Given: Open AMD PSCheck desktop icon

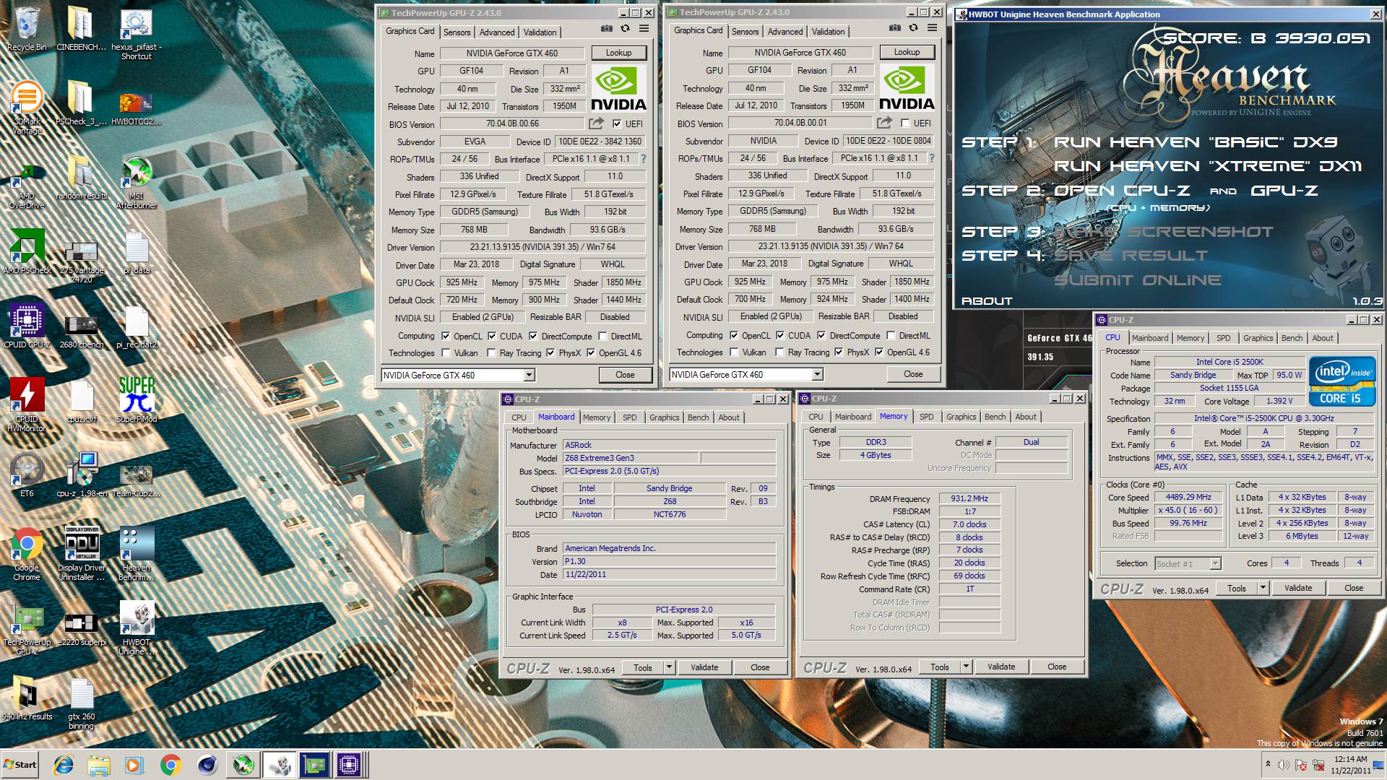Looking at the screenshot, I should [27, 251].
